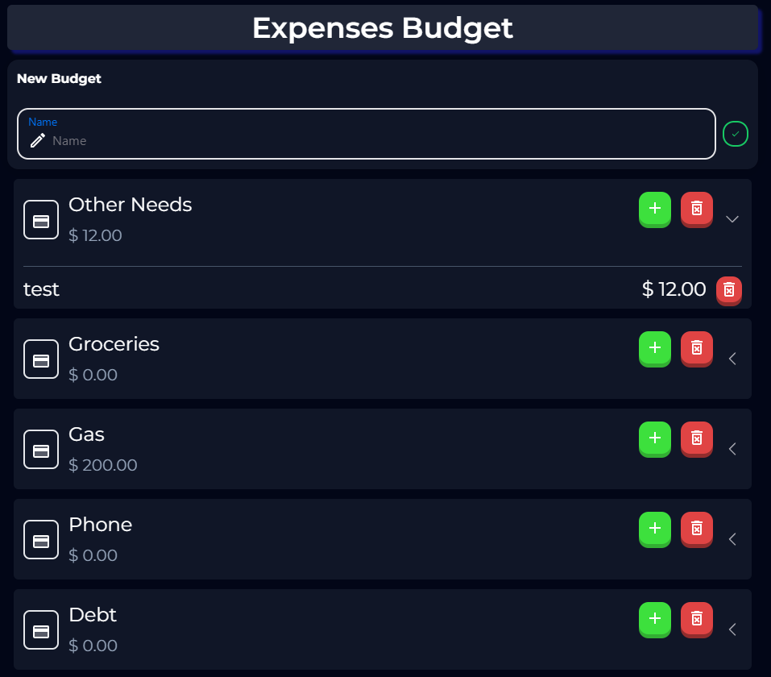Click the card icon beside Other Needs
This screenshot has height=677, width=771.
(x=41, y=219)
